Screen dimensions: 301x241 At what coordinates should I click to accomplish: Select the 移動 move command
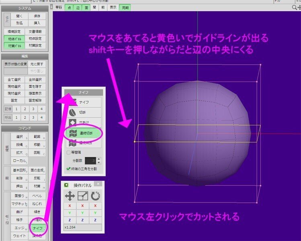click(x=37, y=145)
